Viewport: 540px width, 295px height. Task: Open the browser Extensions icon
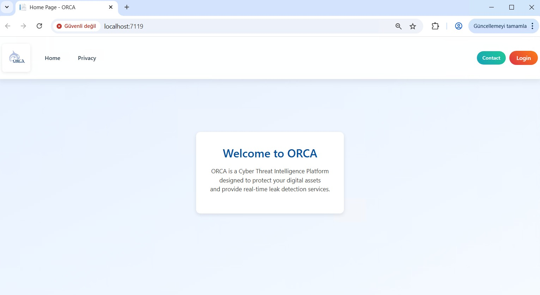(435, 26)
